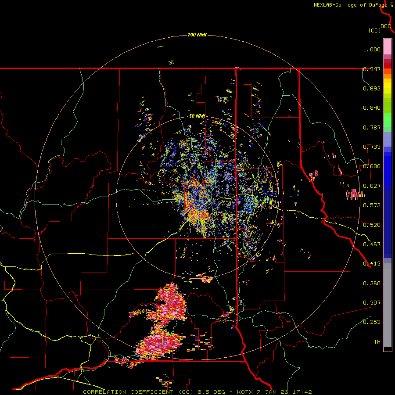The image size is (395, 395).
Task: Select the 0.307 scale label
Action: pyautogui.click(x=372, y=303)
